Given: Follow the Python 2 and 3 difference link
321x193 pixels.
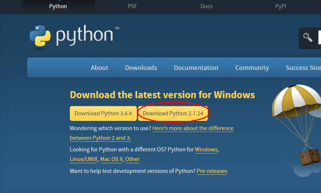Looking at the screenshot, I should tap(193, 128).
